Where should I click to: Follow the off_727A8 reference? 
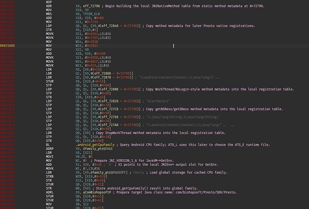click(110, 125)
